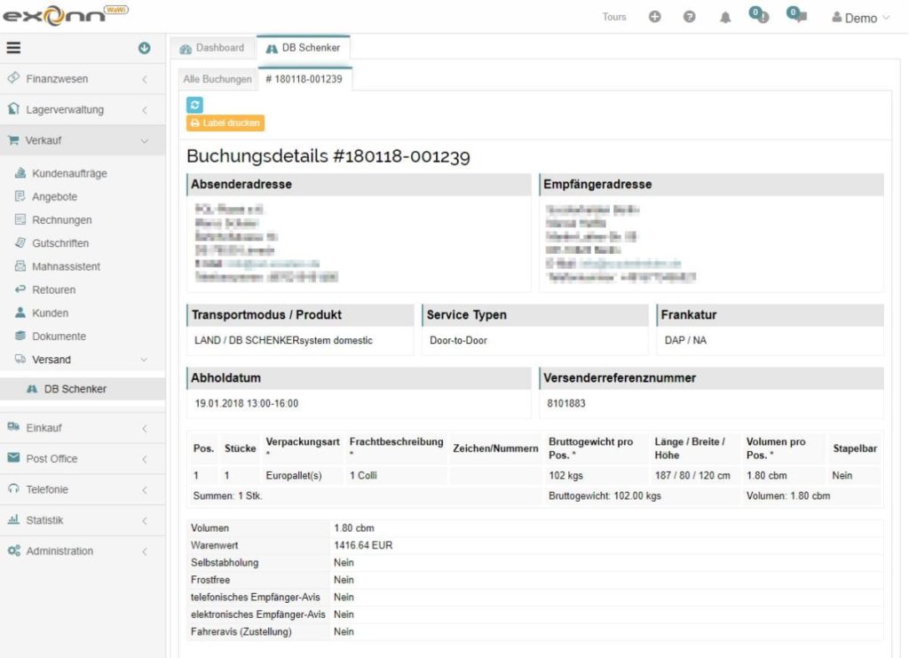Click Versenderreferenznummer value 8101883

[x=566, y=403]
